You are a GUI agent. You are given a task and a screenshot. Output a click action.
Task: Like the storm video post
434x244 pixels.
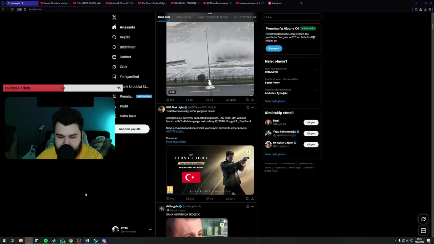tap(209, 100)
